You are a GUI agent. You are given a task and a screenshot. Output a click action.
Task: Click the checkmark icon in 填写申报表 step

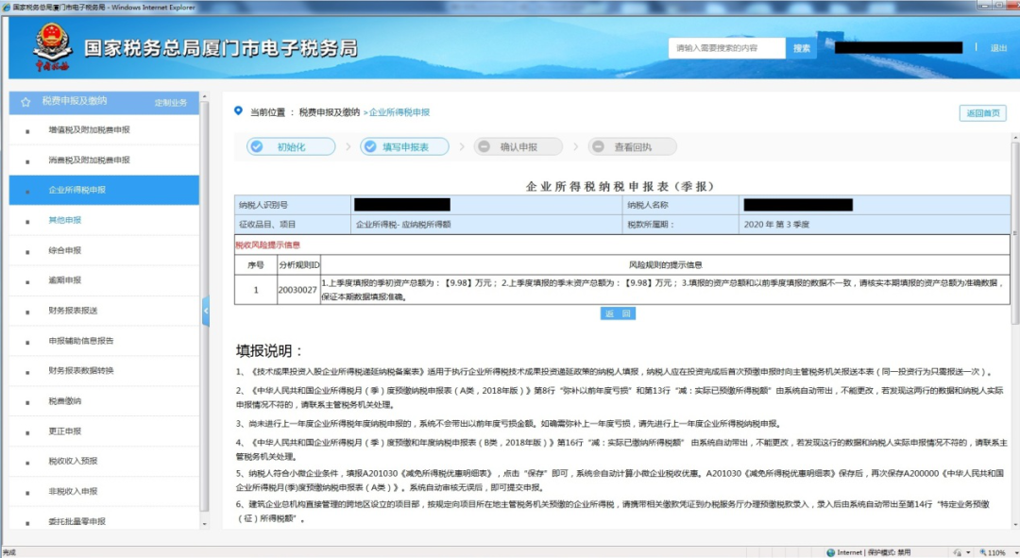pos(370,147)
